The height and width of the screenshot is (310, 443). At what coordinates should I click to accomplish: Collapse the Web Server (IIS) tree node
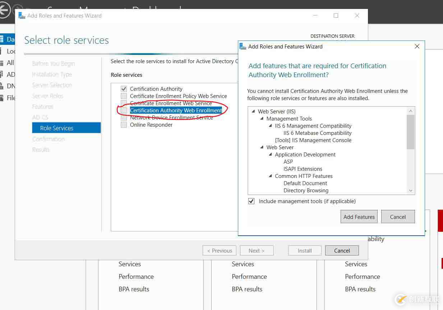pyautogui.click(x=253, y=112)
